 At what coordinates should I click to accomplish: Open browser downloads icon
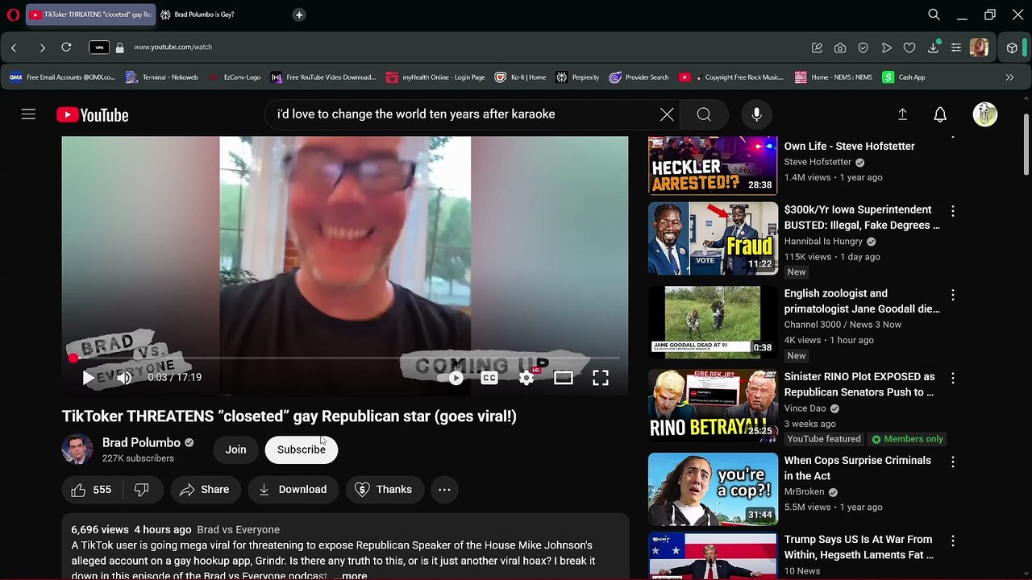933,48
